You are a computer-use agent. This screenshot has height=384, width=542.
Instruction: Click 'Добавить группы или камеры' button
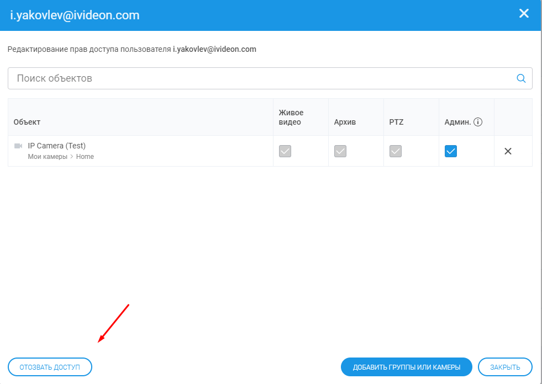[x=407, y=367]
